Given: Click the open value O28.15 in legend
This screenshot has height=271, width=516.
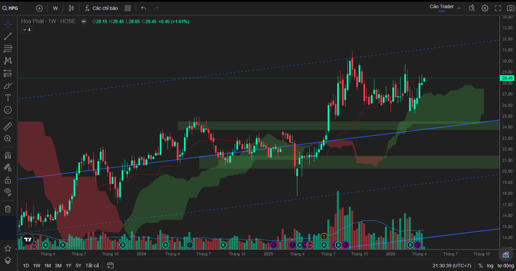Looking at the screenshot, I should pyautogui.click(x=100, y=21).
